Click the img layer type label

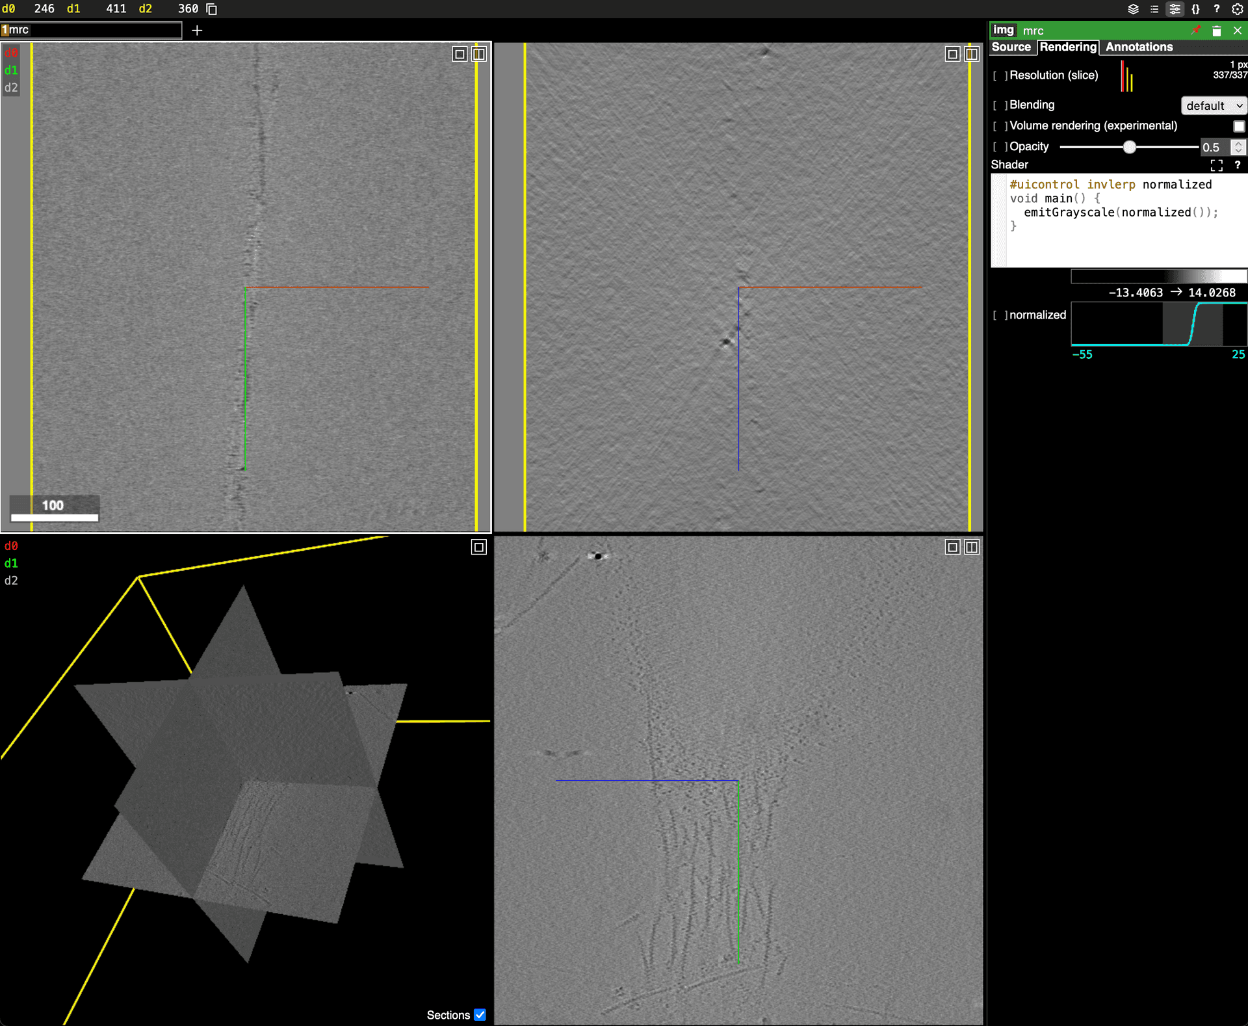click(1004, 30)
